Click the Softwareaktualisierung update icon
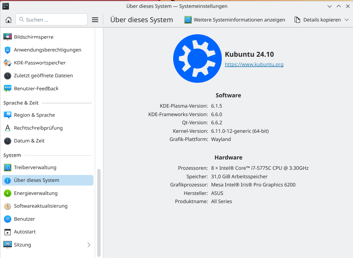 pyautogui.click(x=7, y=206)
